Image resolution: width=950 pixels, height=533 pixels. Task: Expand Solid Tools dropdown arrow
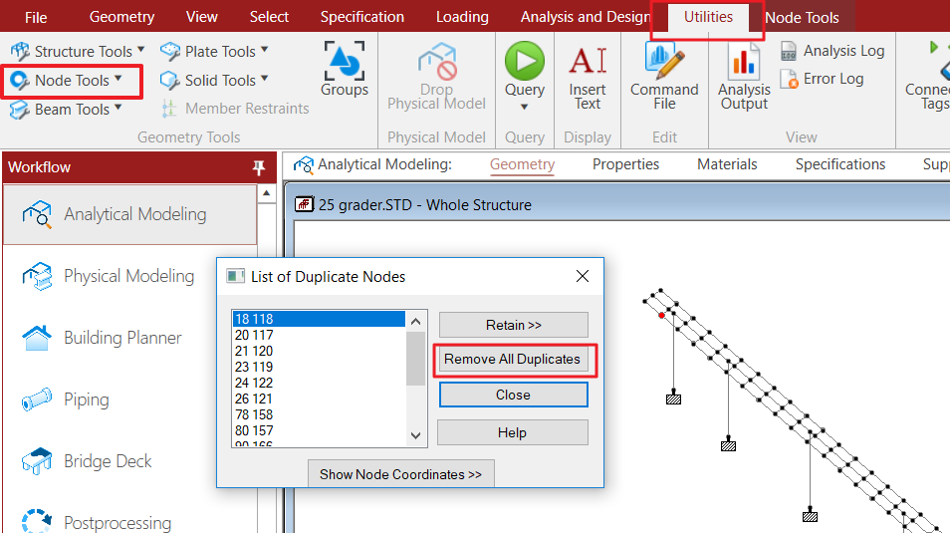(264, 79)
